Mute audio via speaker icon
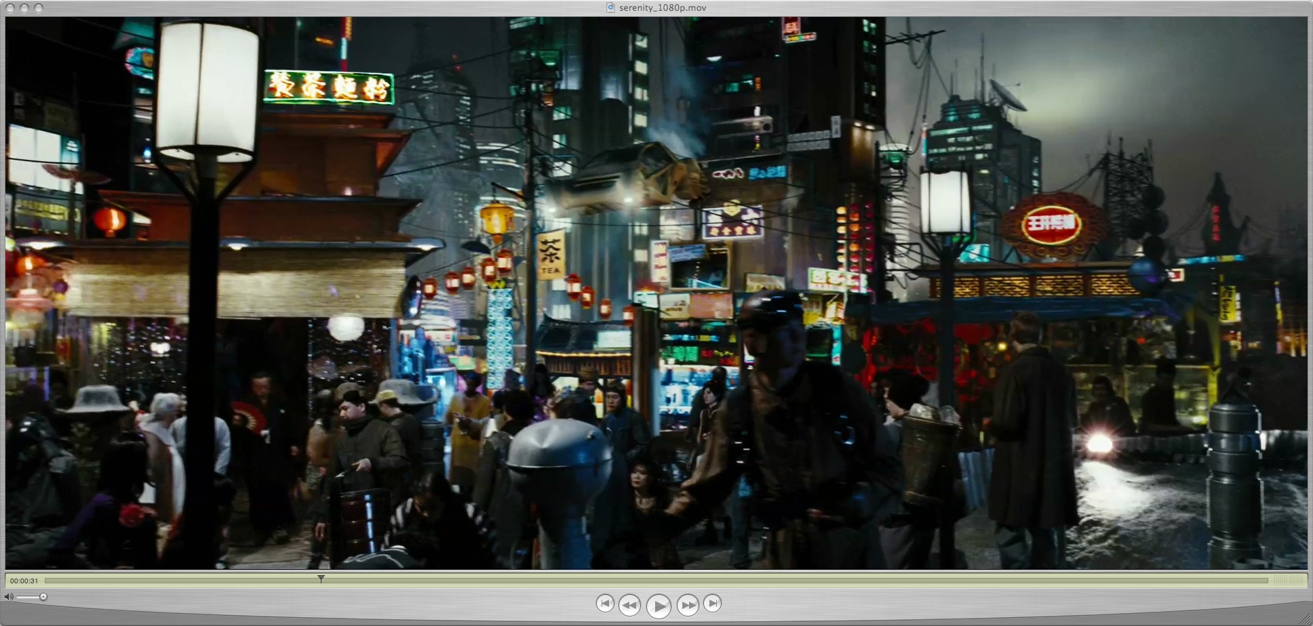The width and height of the screenshot is (1313, 626). (8, 597)
